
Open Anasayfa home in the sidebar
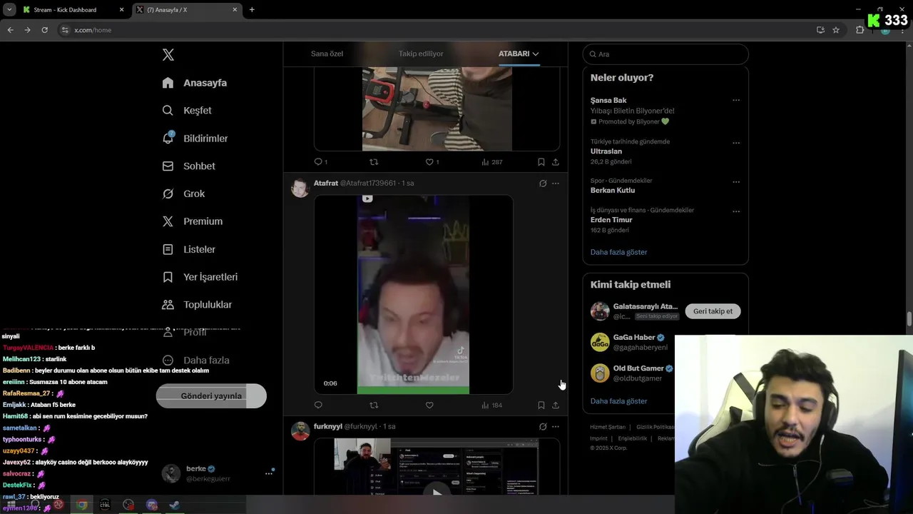(195, 83)
